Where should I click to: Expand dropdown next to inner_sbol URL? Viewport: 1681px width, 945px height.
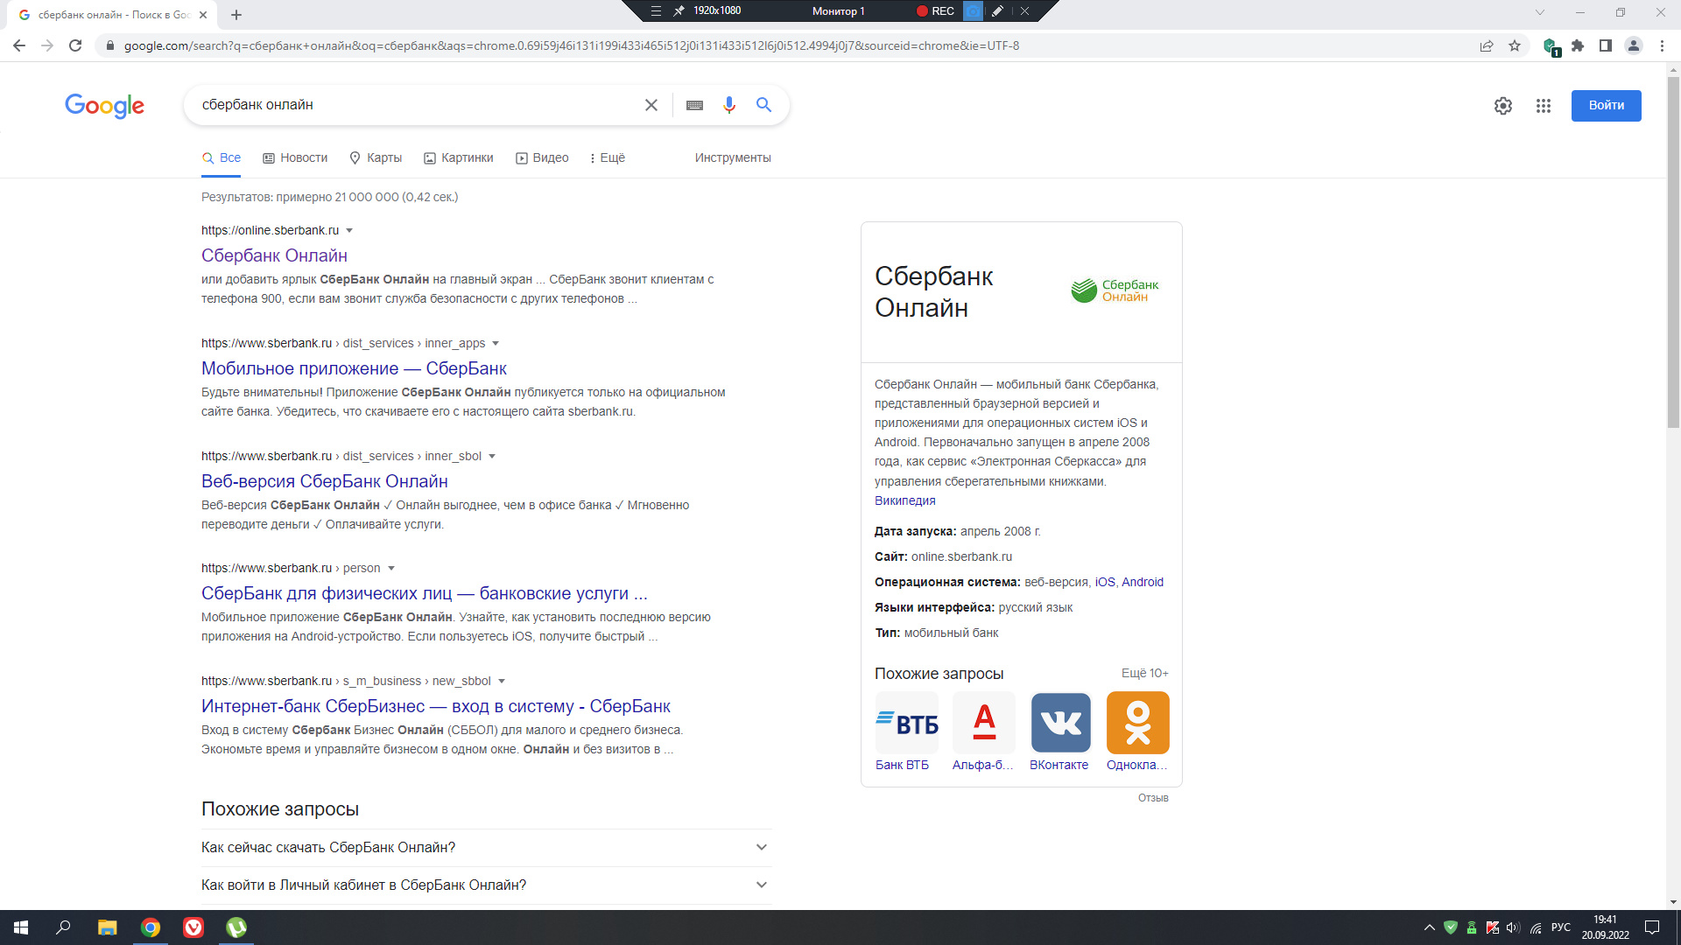(x=492, y=457)
